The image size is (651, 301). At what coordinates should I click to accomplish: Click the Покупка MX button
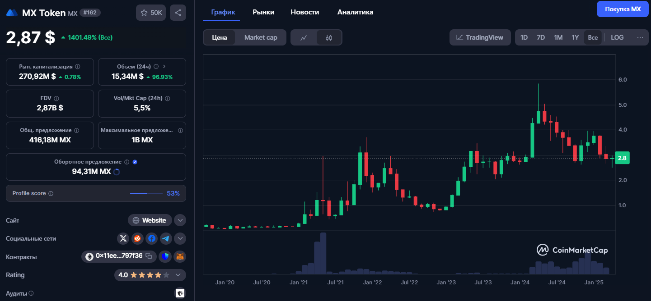(623, 9)
